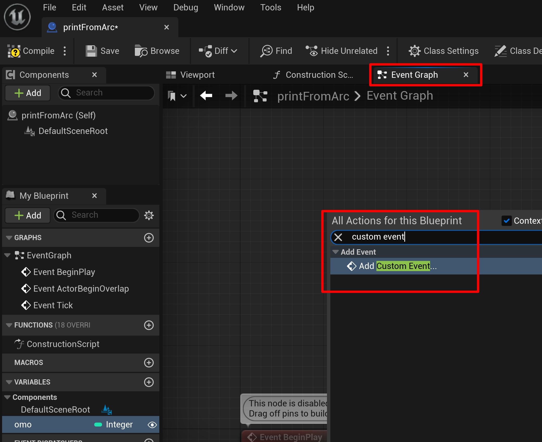Switch to Viewport tab
The width and height of the screenshot is (542, 442).
click(x=196, y=75)
